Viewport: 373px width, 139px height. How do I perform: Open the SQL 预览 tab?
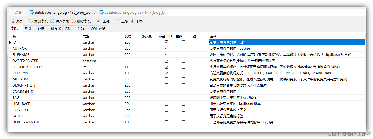[x=98, y=28]
